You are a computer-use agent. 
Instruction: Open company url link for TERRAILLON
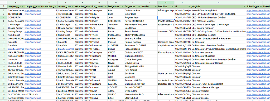point(32,14)
